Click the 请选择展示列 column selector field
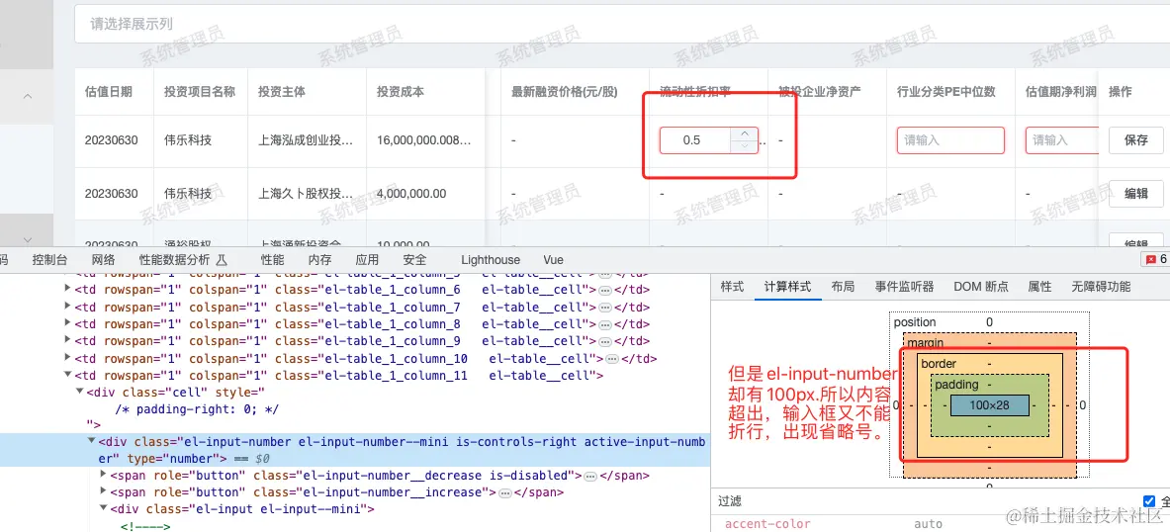This screenshot has width=1170, height=532. click(x=621, y=24)
